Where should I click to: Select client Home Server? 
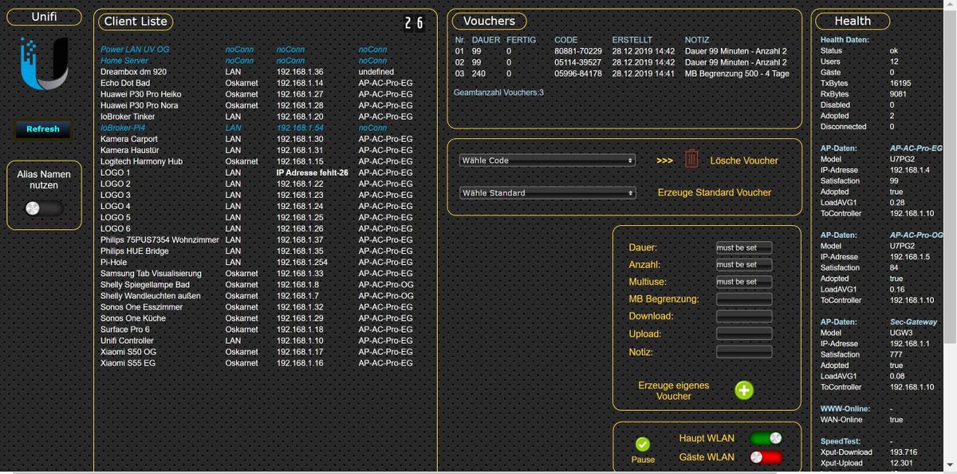124,61
